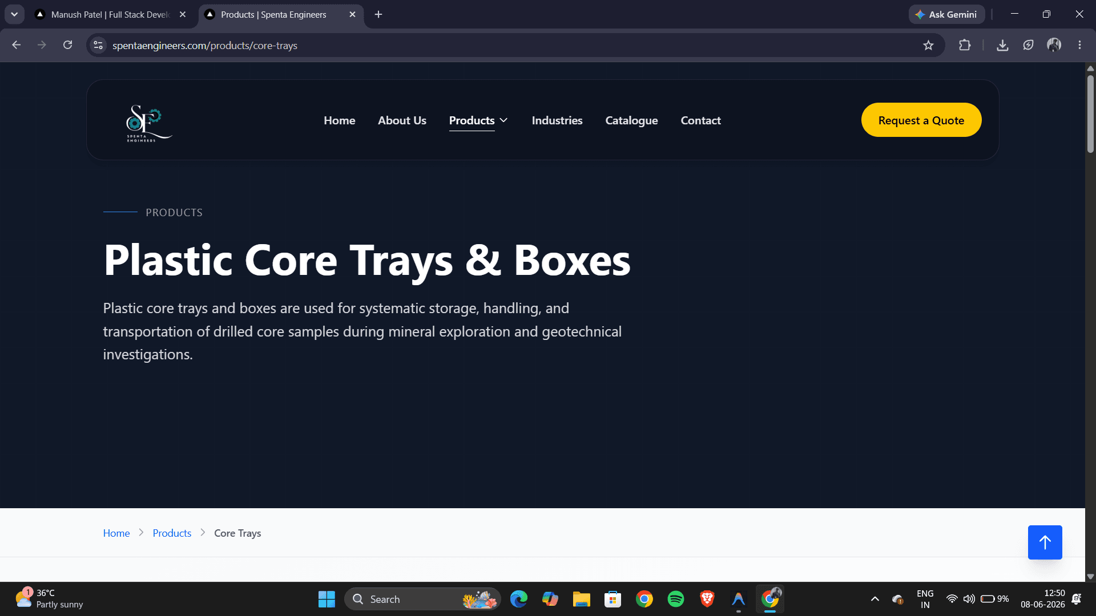1096x616 pixels.
Task: Open Microsoft Edge from the taskbar
Action: tap(519, 599)
